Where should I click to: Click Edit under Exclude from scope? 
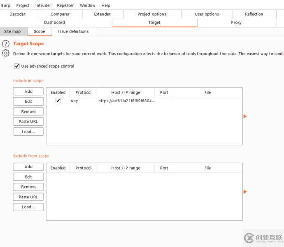click(28, 177)
